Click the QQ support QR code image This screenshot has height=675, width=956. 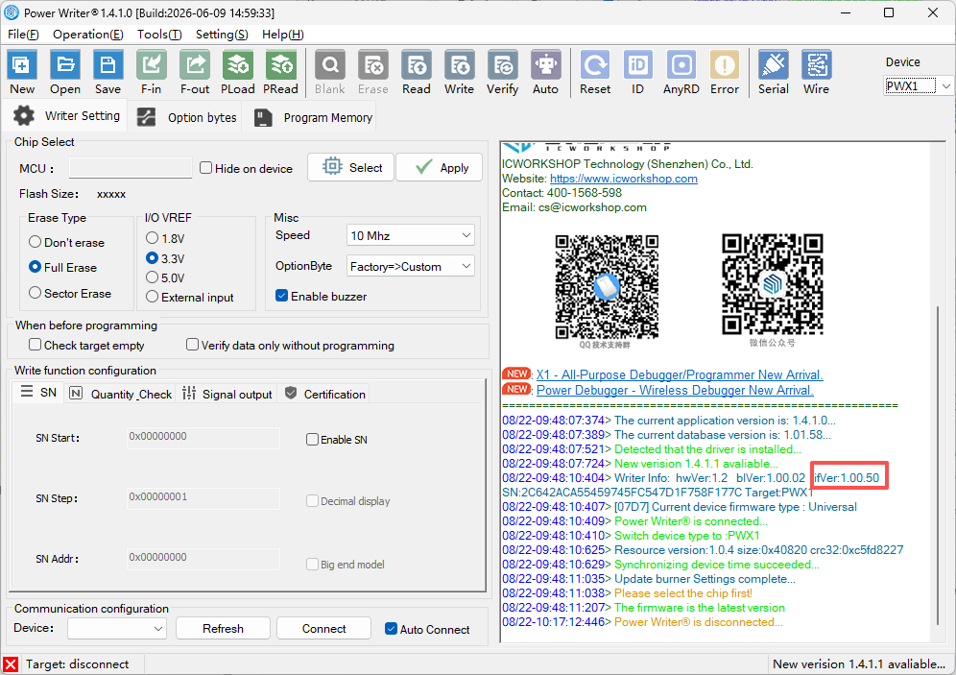tap(607, 286)
